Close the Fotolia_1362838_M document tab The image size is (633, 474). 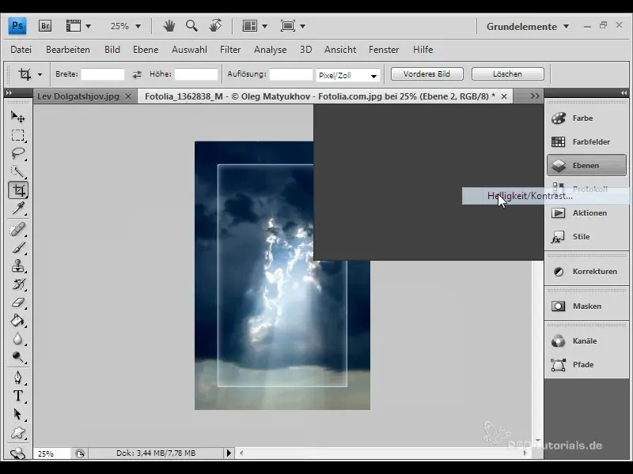[504, 96]
